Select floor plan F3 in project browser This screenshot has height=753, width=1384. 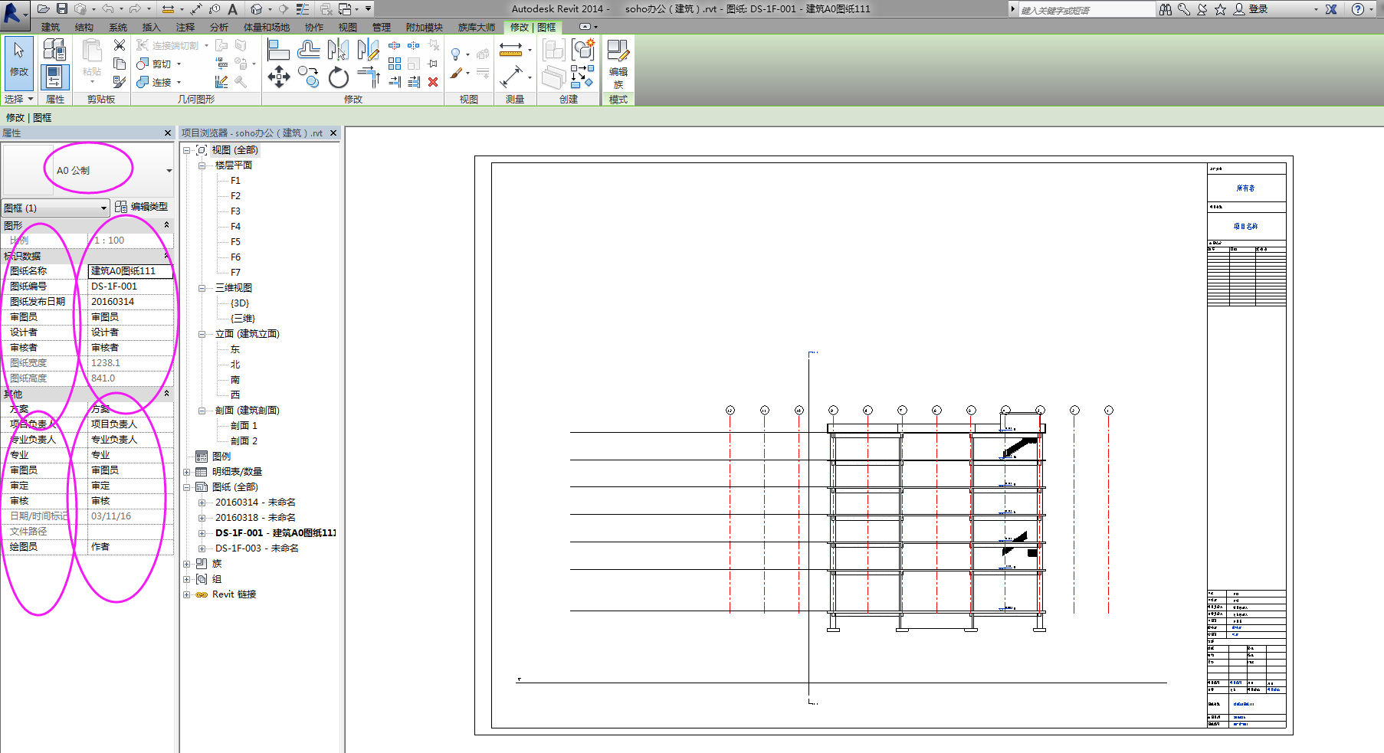click(235, 211)
